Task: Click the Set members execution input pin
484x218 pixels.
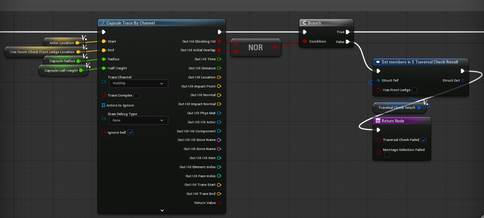Action: point(378,71)
